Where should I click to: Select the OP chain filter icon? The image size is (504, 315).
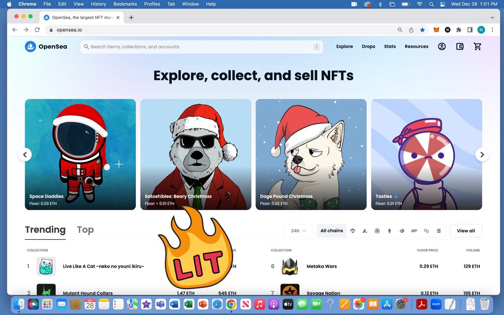click(414, 230)
